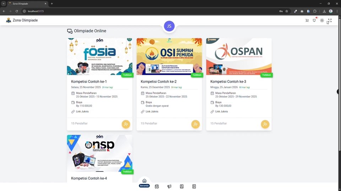This screenshot has height=191, width=341.
Task: Click the '90 Hari lagi' countdown
Action: click(244, 88)
